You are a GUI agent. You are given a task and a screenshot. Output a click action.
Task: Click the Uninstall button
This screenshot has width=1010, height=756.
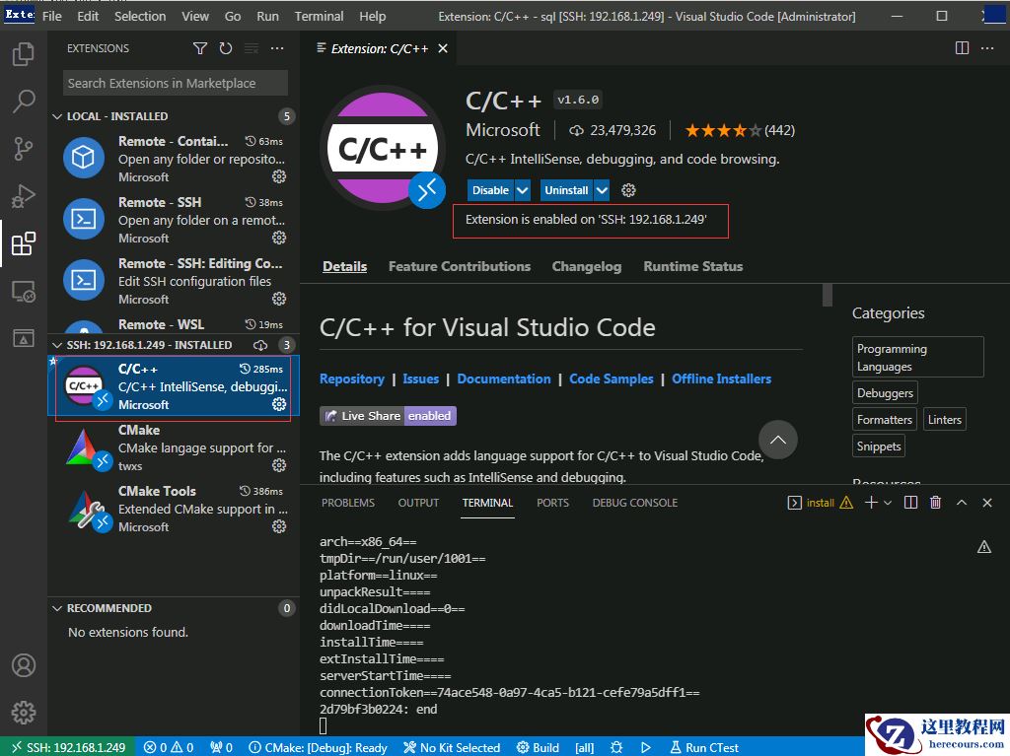(x=566, y=190)
